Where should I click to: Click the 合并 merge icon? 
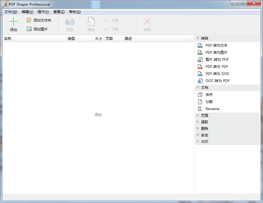[x=200, y=95]
